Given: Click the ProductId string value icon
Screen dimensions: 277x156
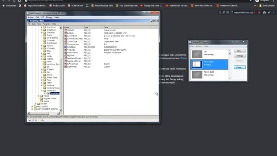Looking at the screenshot, I should (x=65, y=50).
